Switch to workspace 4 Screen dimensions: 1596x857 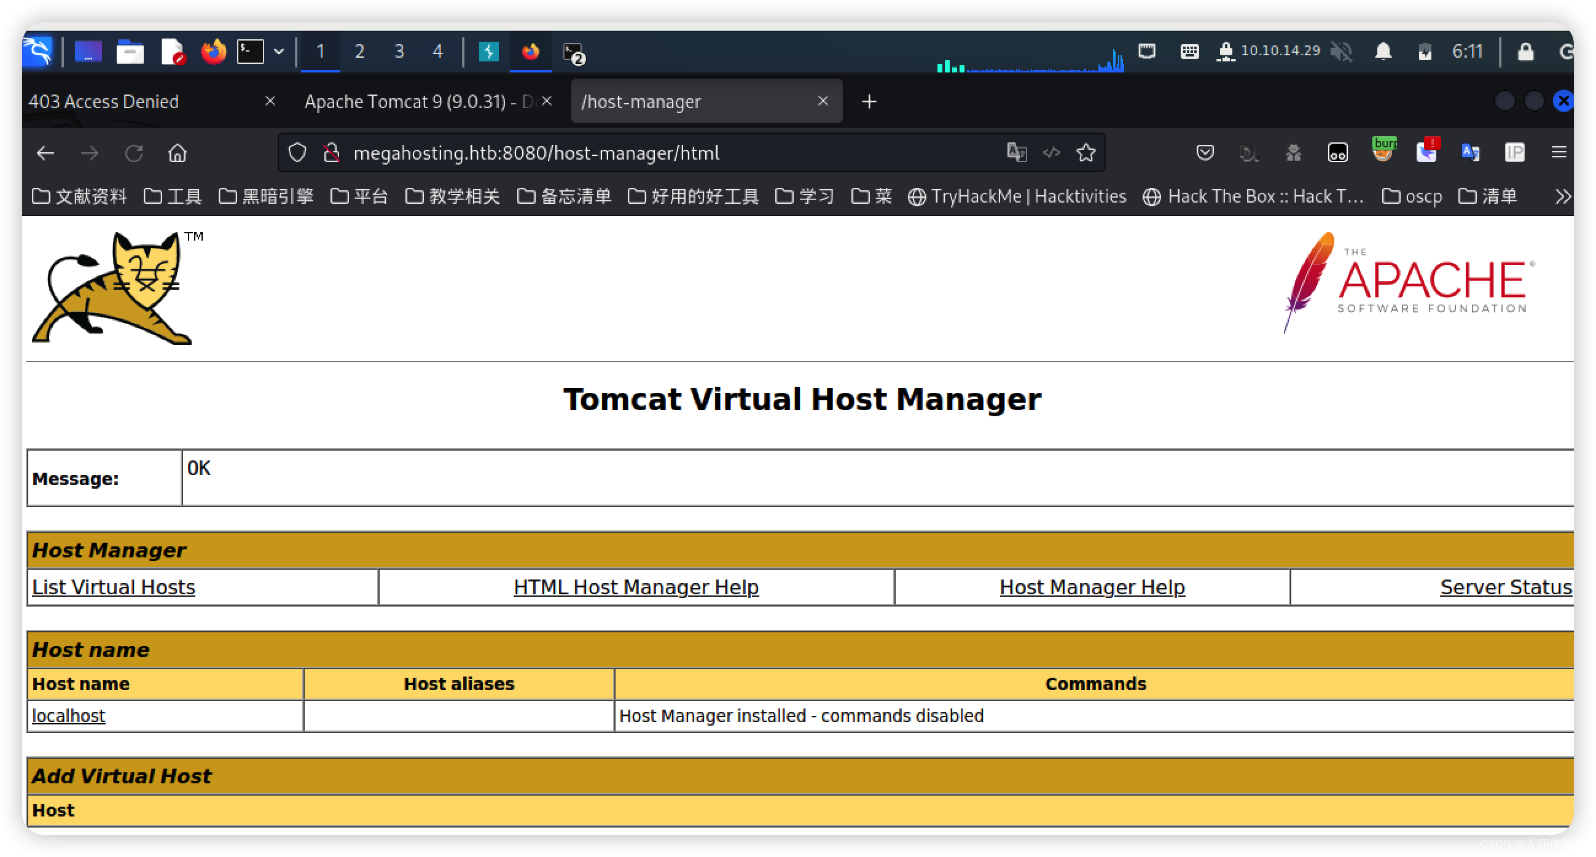(438, 52)
